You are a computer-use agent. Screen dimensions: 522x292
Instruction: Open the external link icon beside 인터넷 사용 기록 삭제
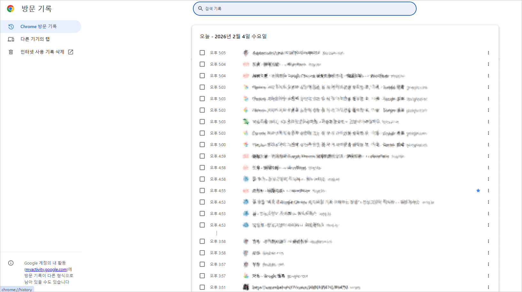[x=70, y=52]
